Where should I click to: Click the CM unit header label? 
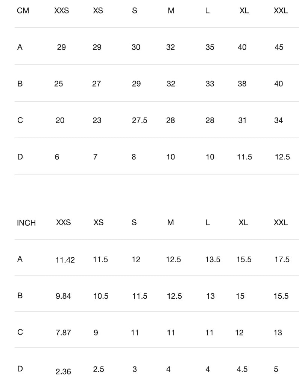(23, 11)
